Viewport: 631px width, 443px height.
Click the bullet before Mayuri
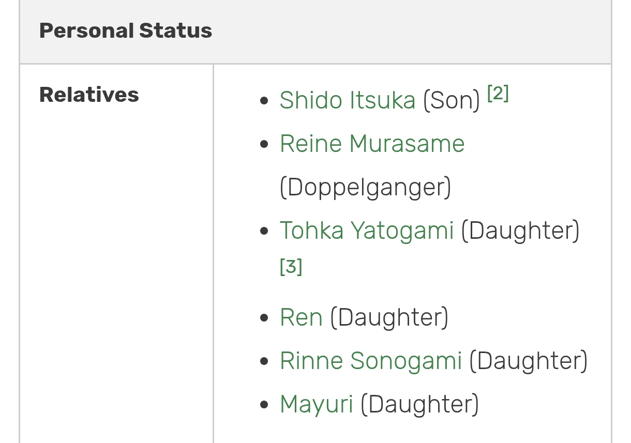pos(265,405)
